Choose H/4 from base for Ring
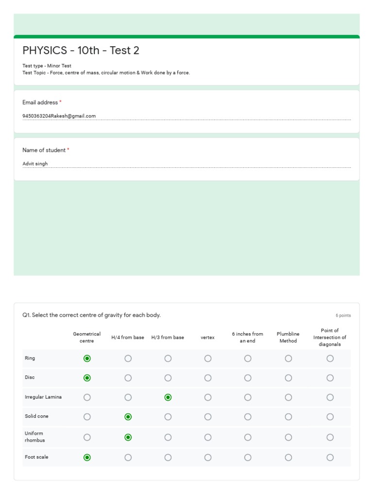 [128, 358]
